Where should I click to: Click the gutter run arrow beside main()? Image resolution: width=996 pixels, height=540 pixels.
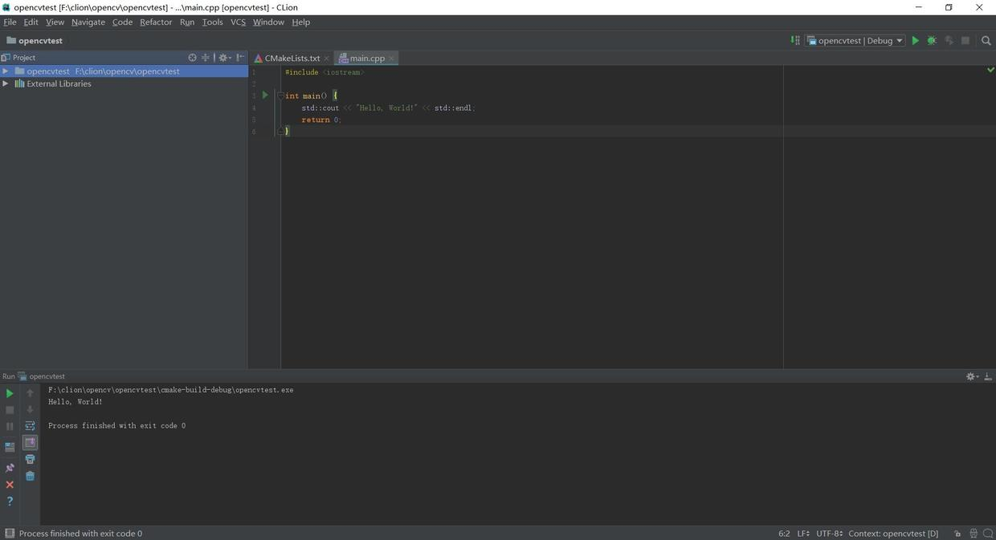(265, 95)
